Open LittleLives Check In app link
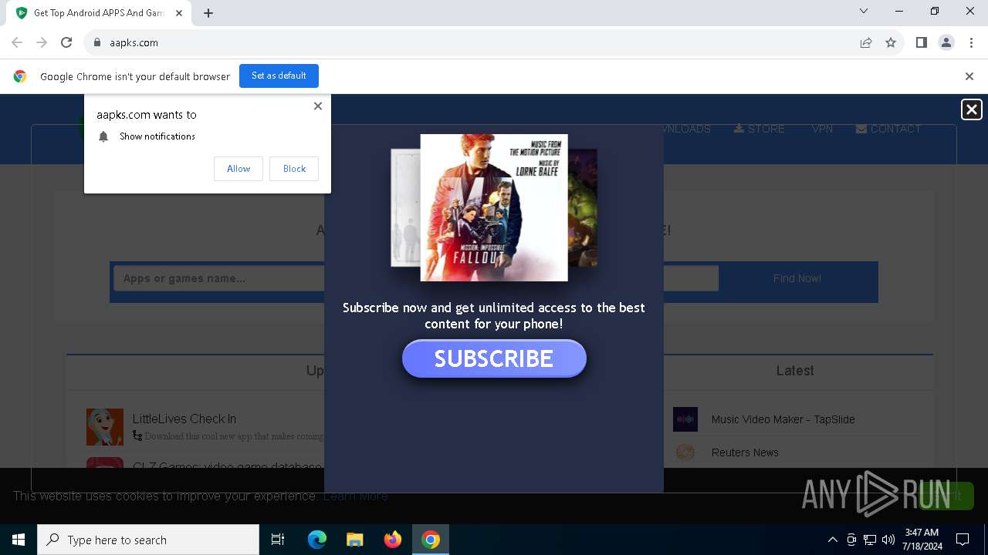This screenshot has height=555, width=988. [184, 419]
